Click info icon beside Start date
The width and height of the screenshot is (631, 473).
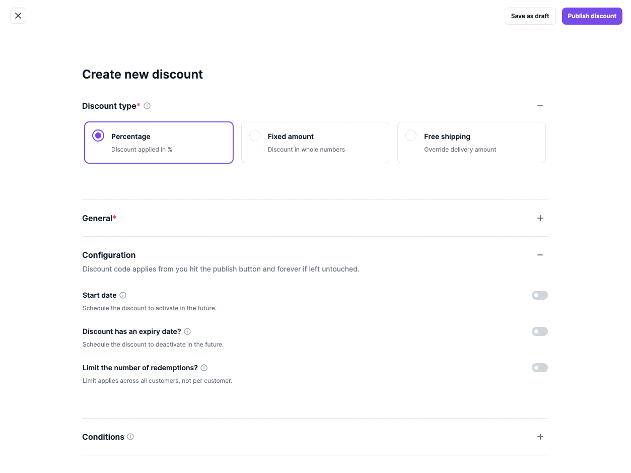(x=123, y=295)
